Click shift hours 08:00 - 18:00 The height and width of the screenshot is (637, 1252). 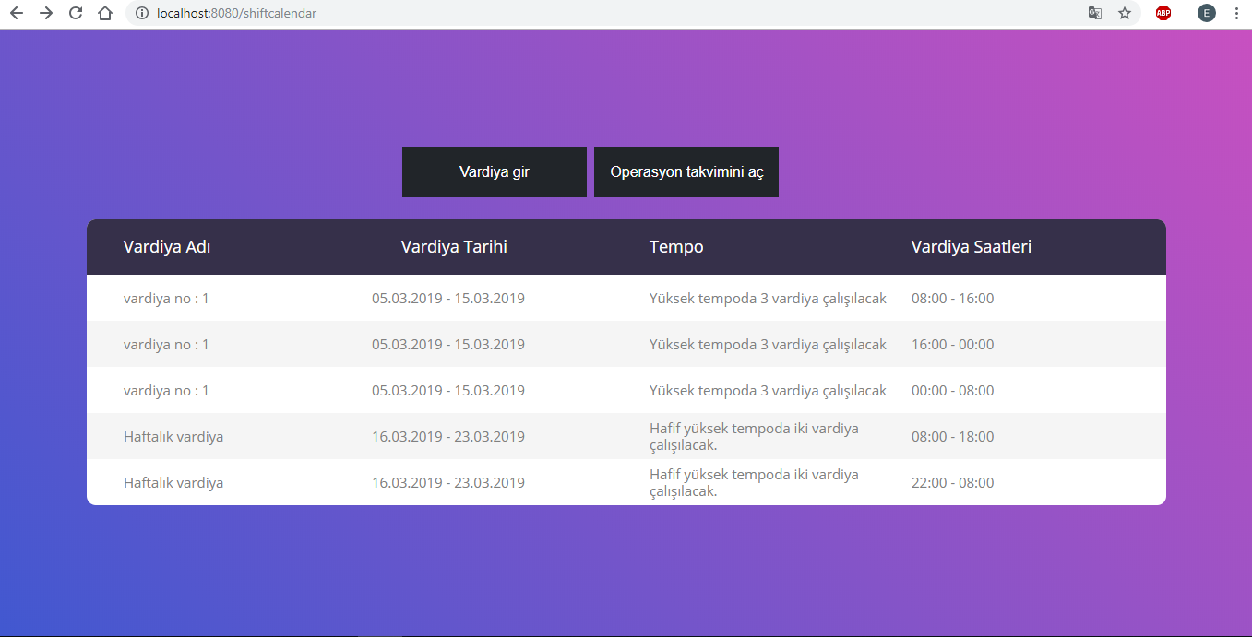tap(953, 437)
